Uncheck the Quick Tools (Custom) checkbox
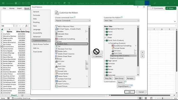The image size is (178, 100). pyautogui.click(x=107, y=41)
